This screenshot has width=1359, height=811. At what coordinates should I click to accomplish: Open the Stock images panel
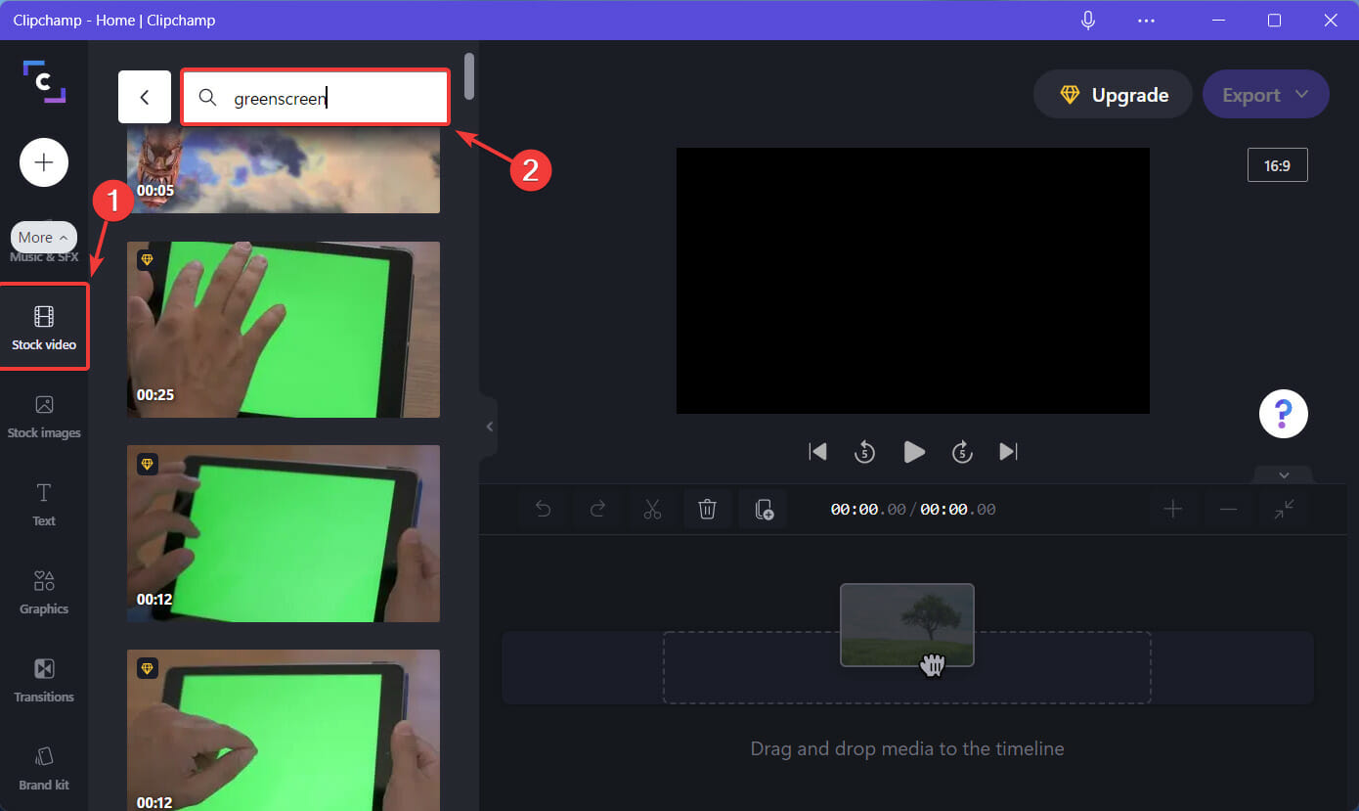click(x=43, y=416)
